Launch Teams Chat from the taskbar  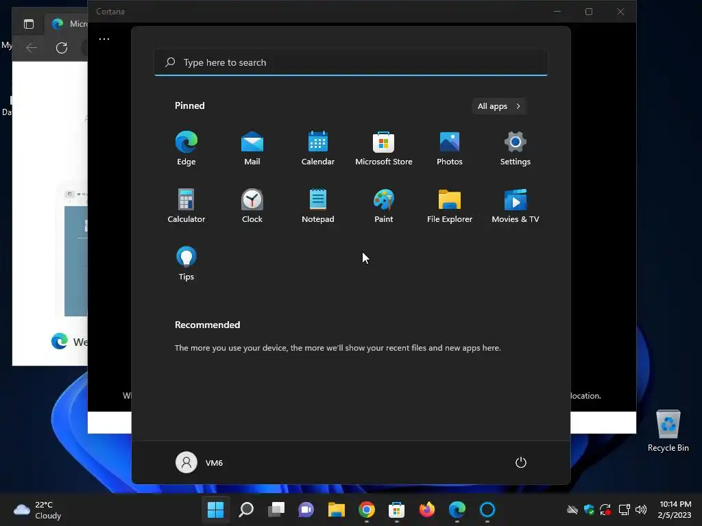(306, 510)
